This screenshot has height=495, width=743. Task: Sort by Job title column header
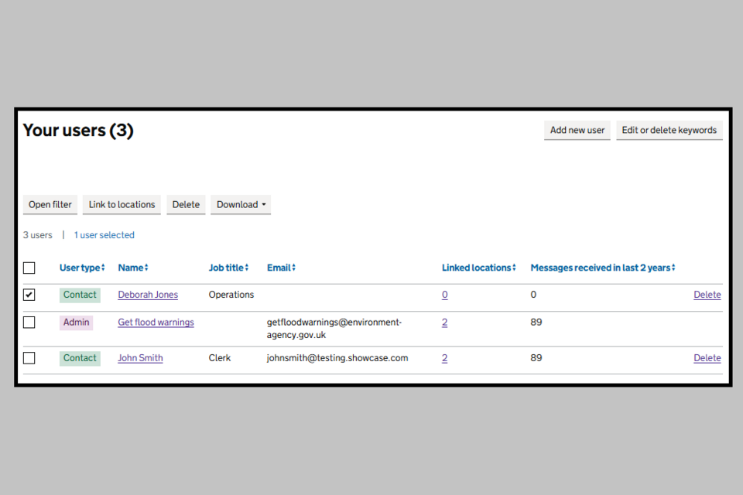click(228, 268)
